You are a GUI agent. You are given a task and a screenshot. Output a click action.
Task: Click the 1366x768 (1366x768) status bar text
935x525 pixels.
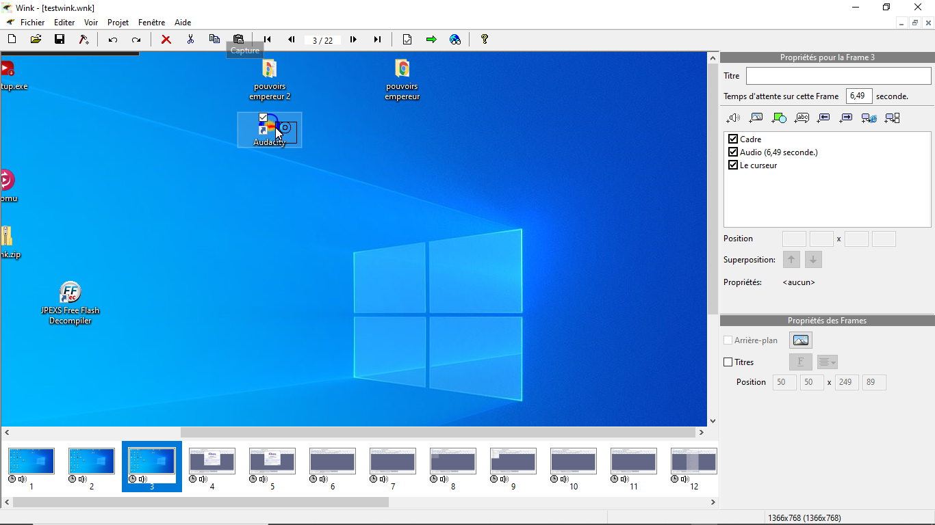(804, 518)
